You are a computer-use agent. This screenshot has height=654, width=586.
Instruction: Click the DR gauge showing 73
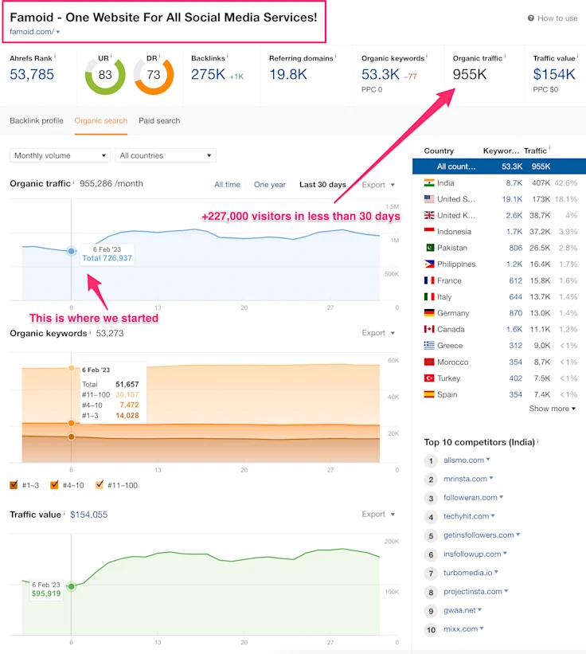coord(154,76)
